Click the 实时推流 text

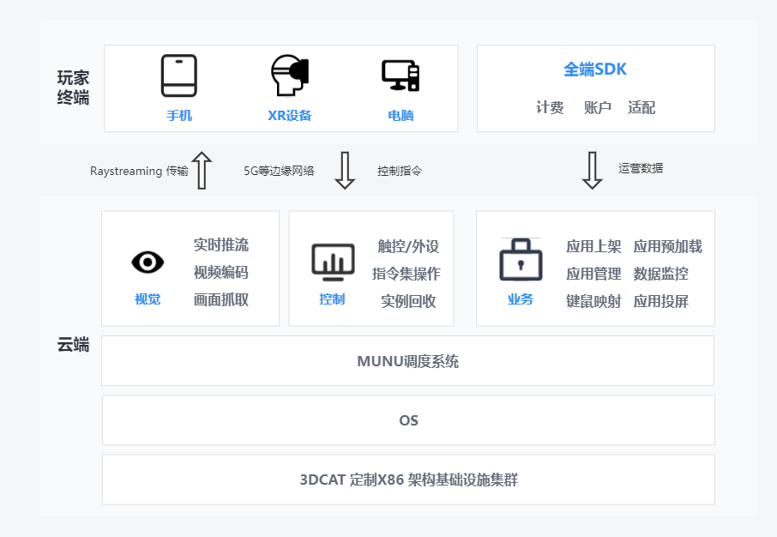tap(221, 245)
